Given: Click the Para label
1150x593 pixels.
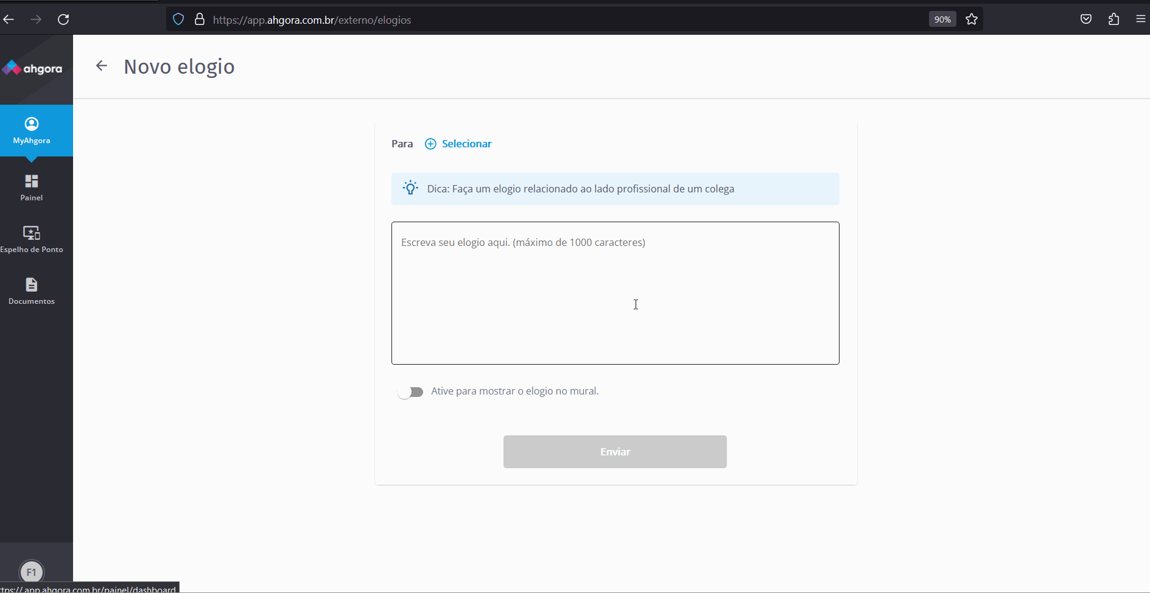Looking at the screenshot, I should point(402,144).
